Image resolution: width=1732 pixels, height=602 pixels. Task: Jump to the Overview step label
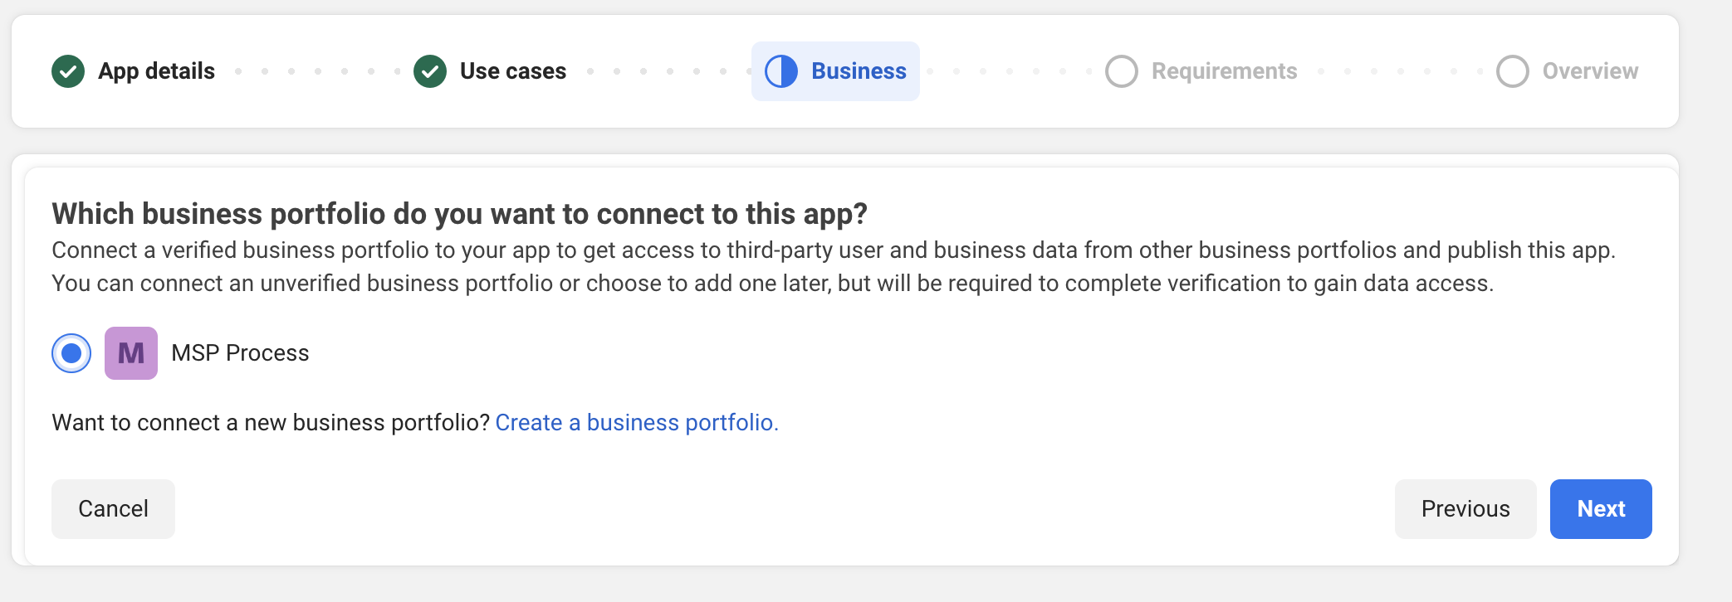[x=1590, y=71]
